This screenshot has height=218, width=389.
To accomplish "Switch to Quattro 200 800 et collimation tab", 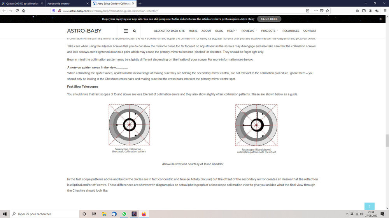I will pos(22,3).
